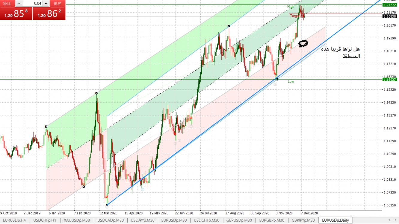Increase trade volume with the up arrow
Image resolution: width=399 pixels, height=224 pixels.
pyautogui.click(x=46, y=4)
